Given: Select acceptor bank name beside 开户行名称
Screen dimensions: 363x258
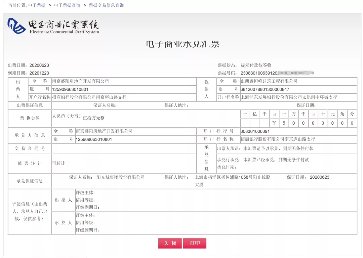Looking at the screenshot, I should [278, 139].
